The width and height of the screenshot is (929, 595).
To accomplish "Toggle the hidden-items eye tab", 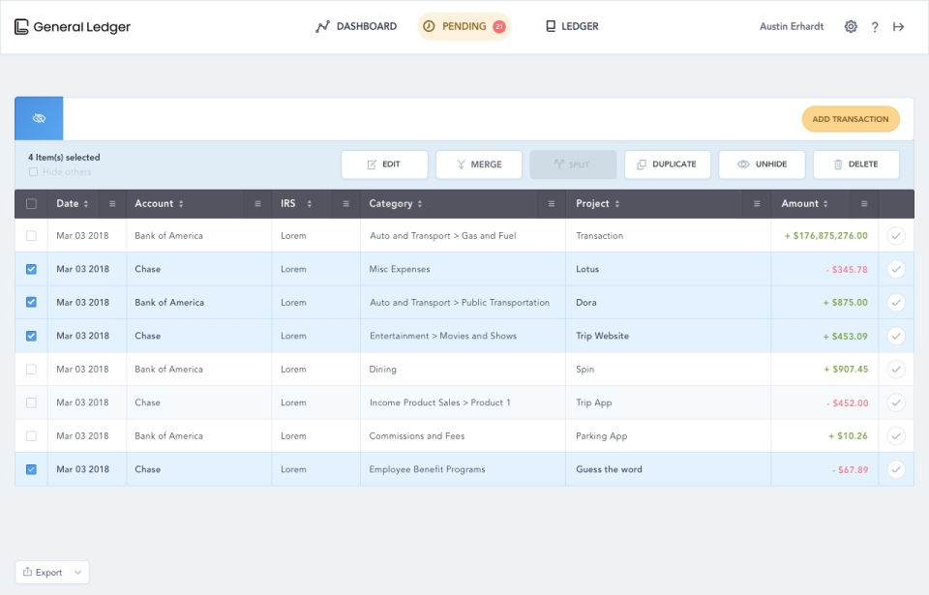I will coord(39,118).
